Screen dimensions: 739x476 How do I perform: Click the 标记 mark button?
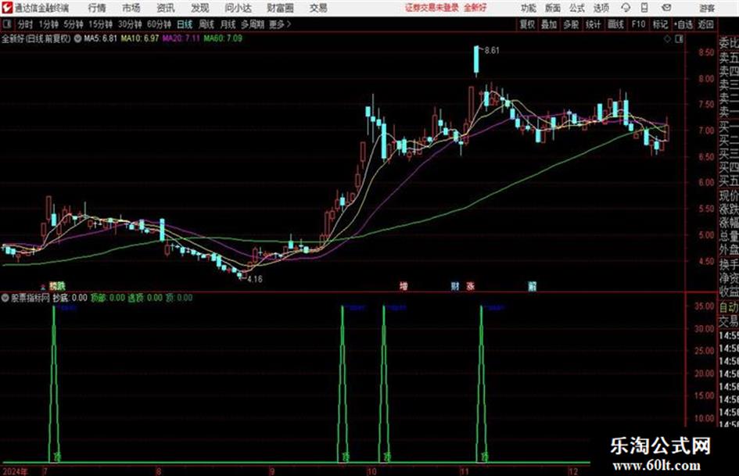(660, 24)
